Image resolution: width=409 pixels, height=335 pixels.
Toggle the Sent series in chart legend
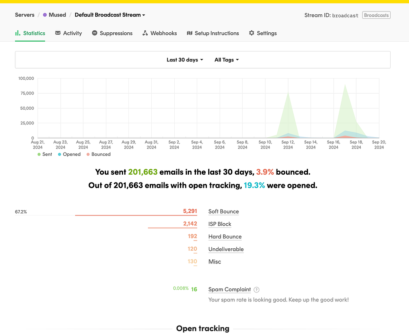click(x=45, y=154)
